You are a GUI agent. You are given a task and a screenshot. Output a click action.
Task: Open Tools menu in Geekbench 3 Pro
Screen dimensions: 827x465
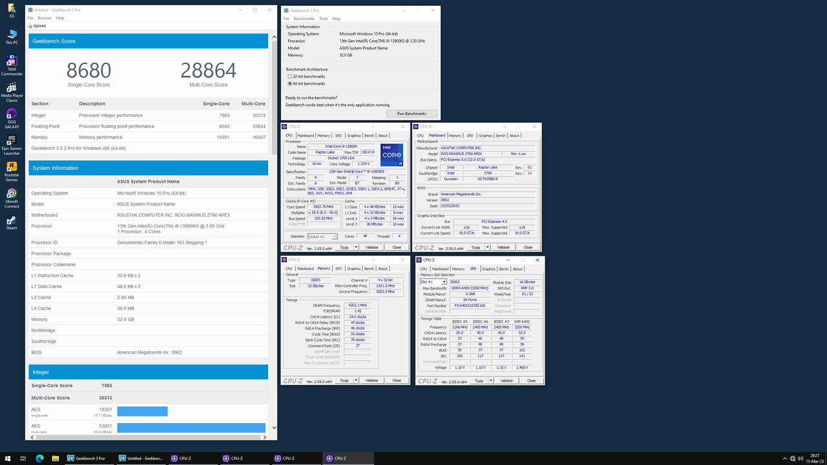pos(324,19)
